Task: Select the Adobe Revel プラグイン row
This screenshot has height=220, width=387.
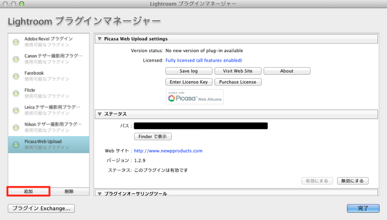Action: click(x=49, y=42)
